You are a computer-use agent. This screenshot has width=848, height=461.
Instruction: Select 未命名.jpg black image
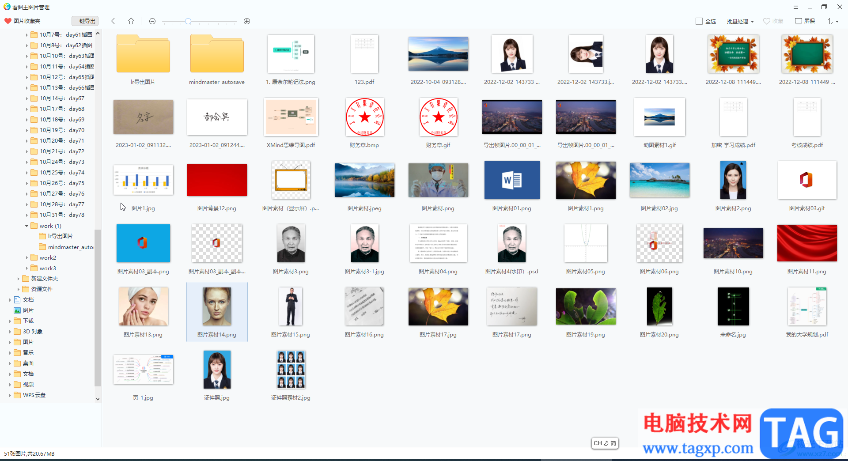[x=733, y=306]
